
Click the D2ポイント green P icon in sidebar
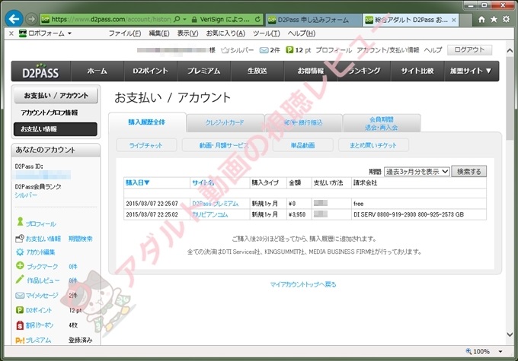pos(20,310)
